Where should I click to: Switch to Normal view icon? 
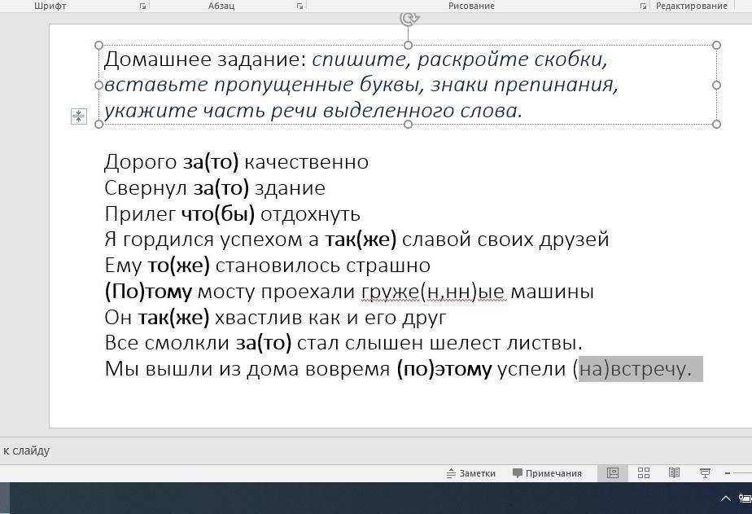(x=613, y=473)
